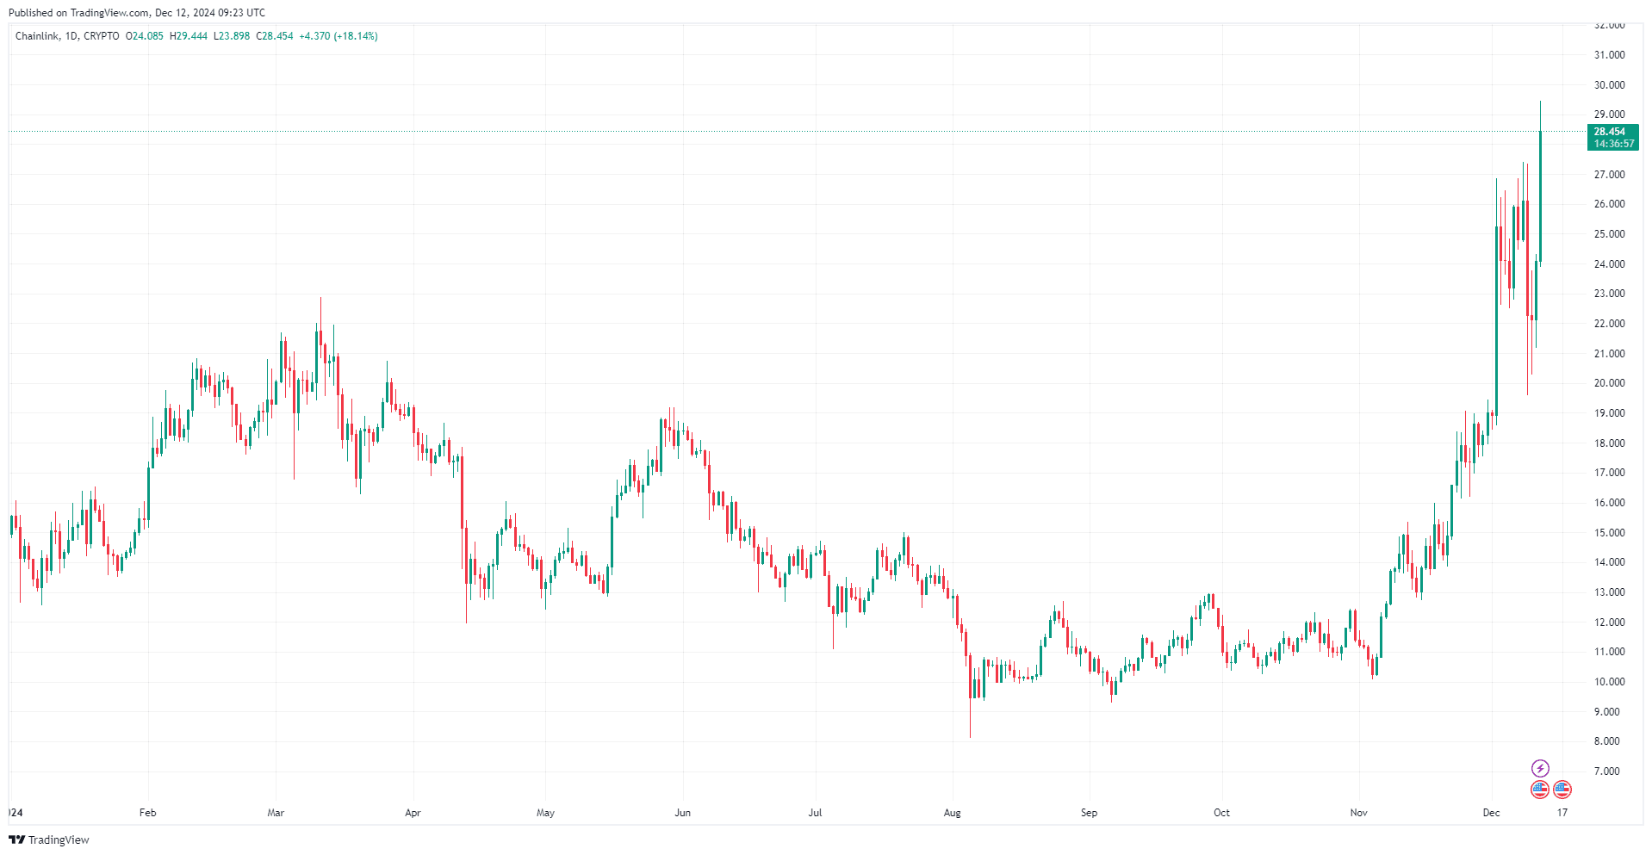This screenshot has width=1652, height=855.
Task: Click the 24.000 price axis label
Action: point(1609,264)
